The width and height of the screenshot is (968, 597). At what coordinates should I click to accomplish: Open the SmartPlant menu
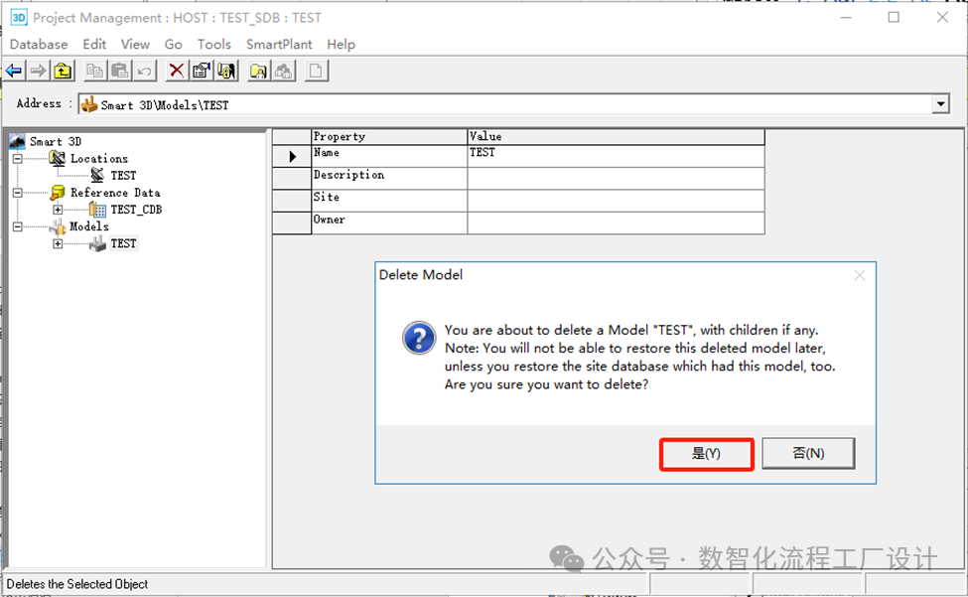pyautogui.click(x=279, y=45)
